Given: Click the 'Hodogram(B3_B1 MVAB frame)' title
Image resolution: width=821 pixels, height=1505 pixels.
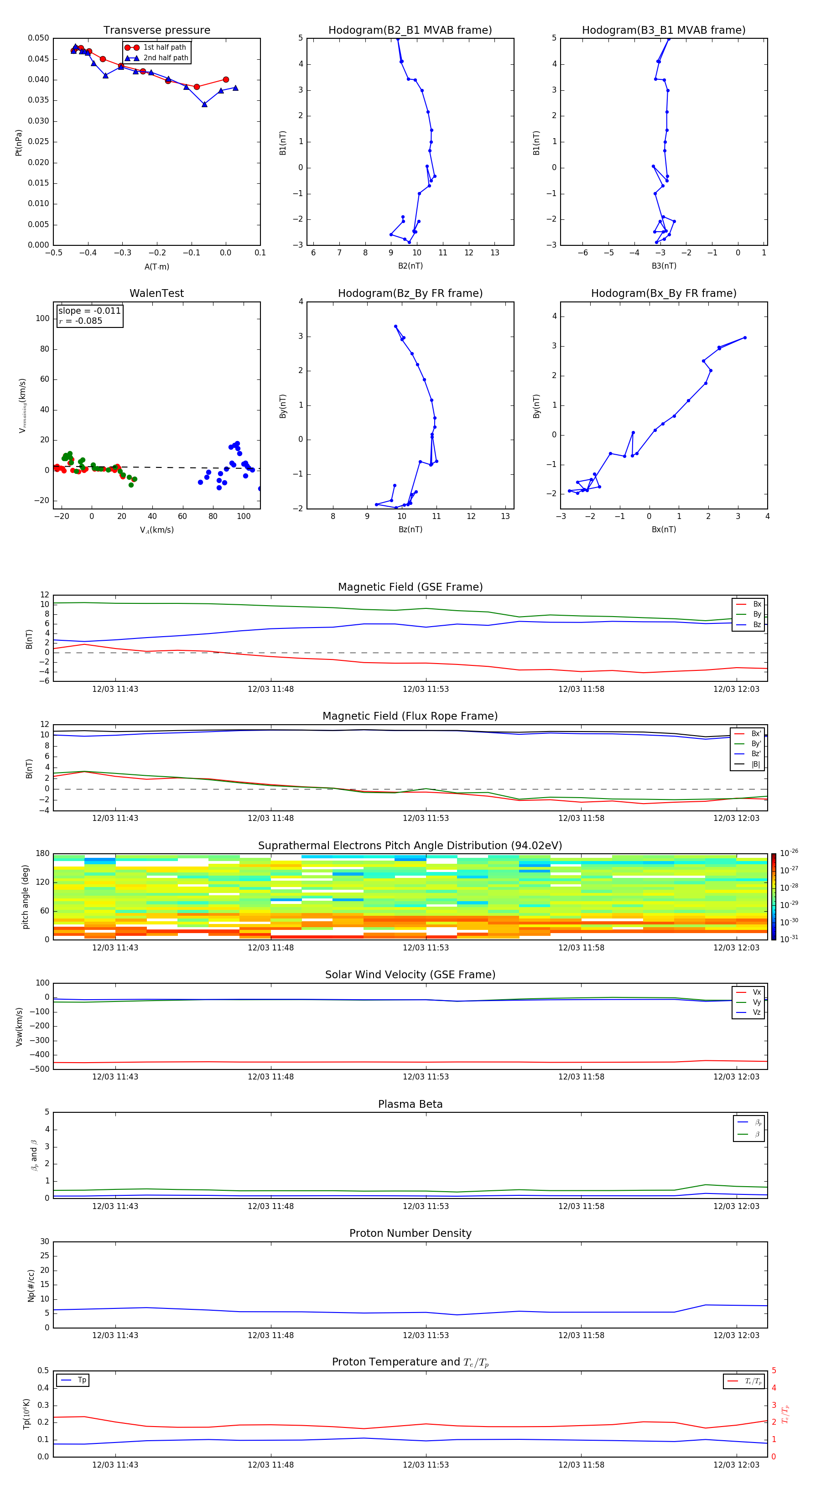Looking at the screenshot, I should click(x=664, y=30).
